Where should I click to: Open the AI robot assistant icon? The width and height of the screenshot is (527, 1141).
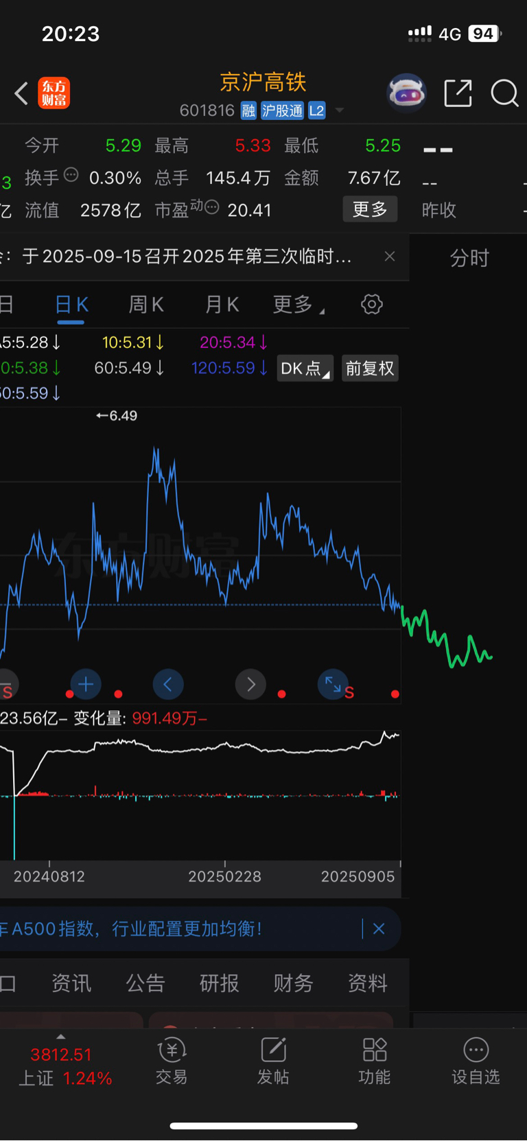click(407, 93)
